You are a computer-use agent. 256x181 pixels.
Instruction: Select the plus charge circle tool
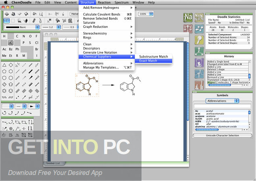click(x=11, y=129)
